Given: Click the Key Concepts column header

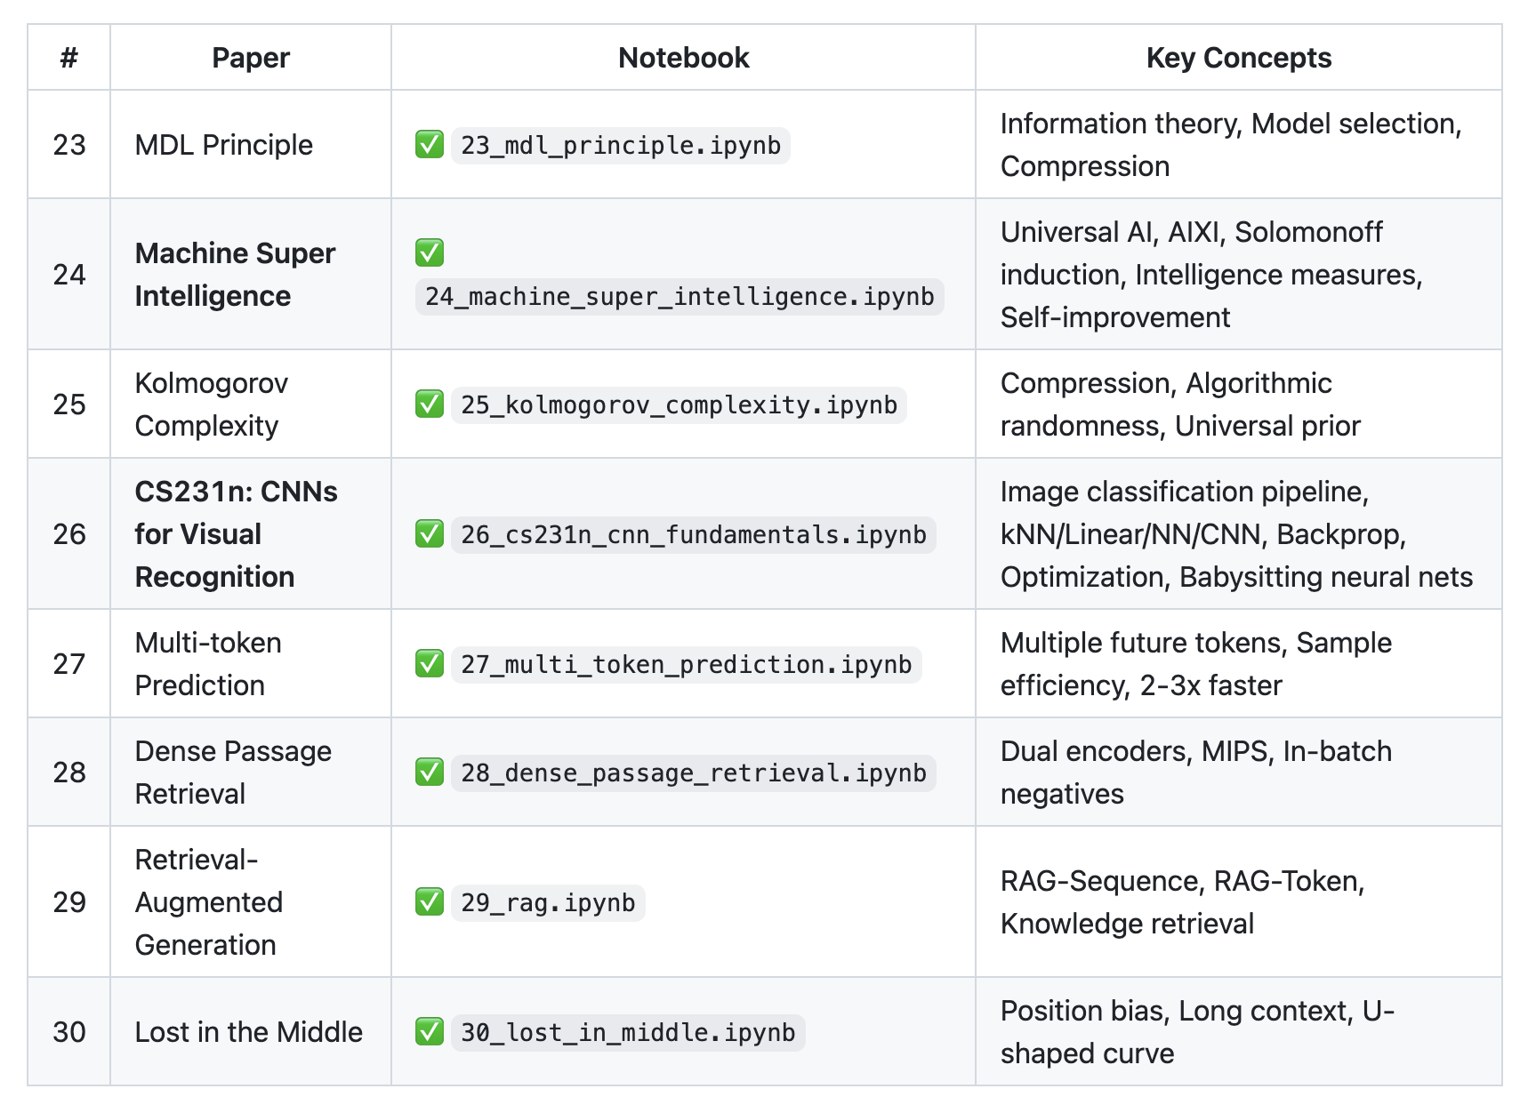Looking at the screenshot, I should pos(1238,58).
